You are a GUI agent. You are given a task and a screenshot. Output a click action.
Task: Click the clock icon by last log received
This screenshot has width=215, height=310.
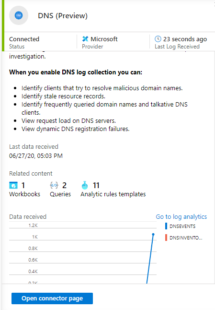(158, 39)
